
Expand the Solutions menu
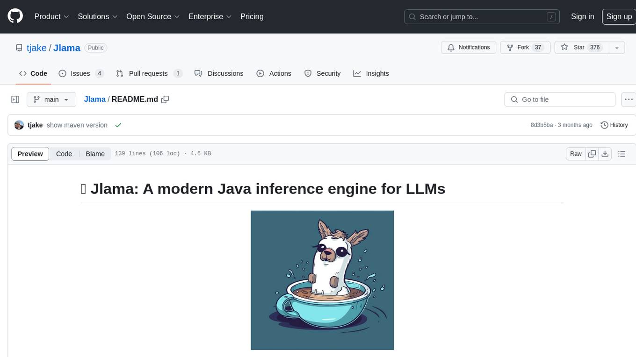98,16
